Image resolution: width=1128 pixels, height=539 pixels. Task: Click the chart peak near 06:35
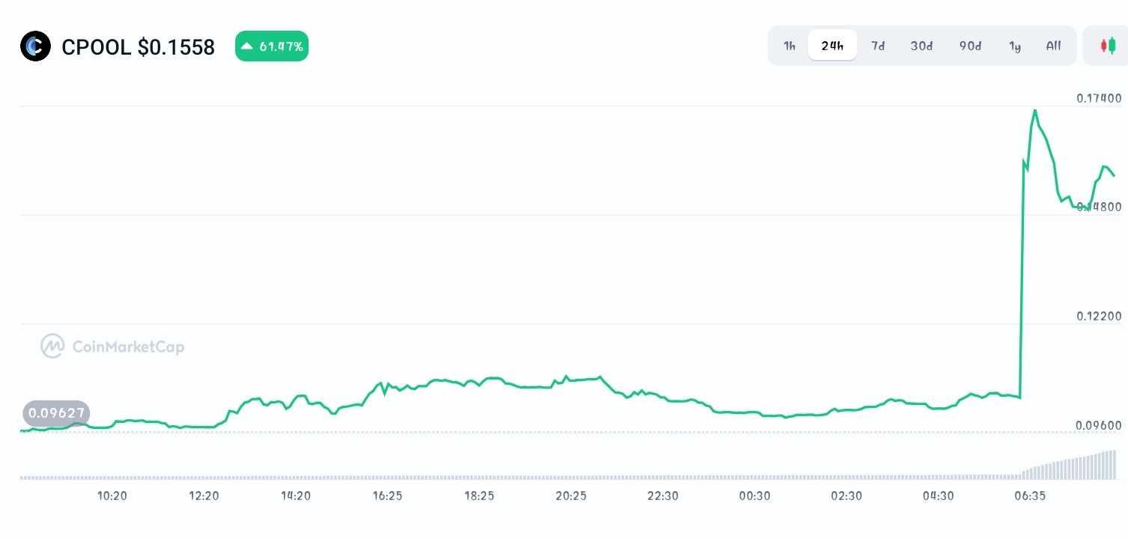coord(1035,111)
